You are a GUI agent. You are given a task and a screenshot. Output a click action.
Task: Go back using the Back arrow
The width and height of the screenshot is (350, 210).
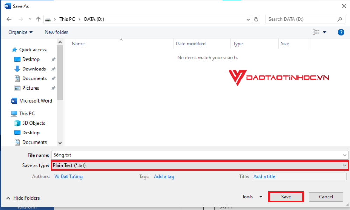(9, 19)
